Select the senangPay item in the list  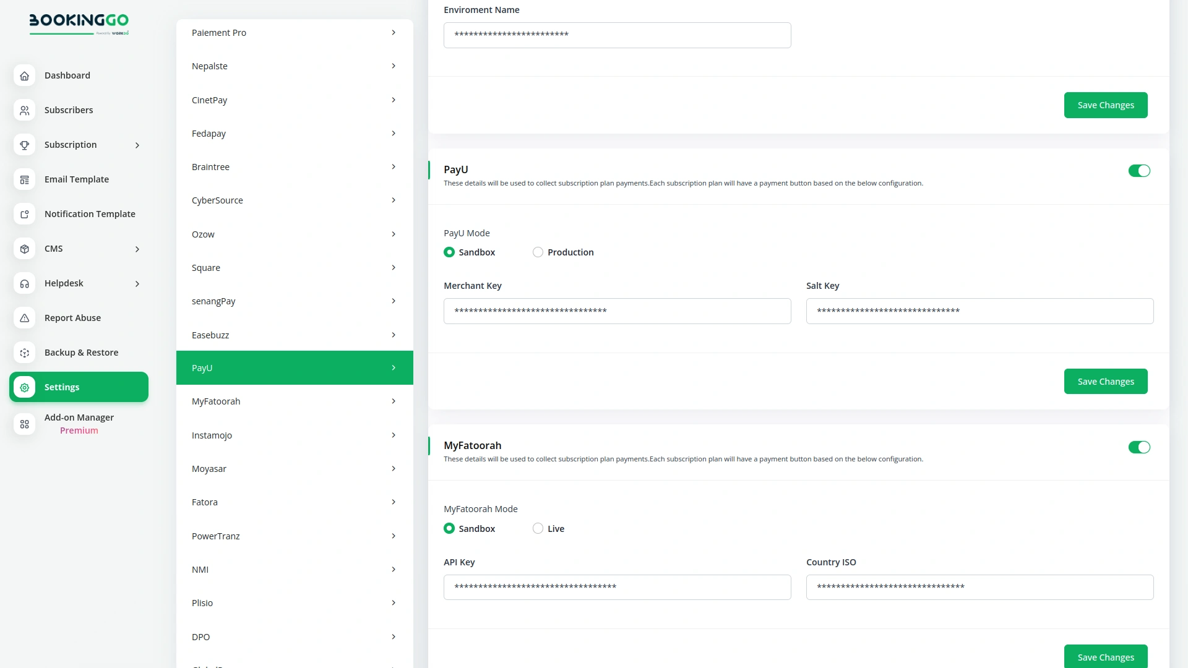pos(295,301)
